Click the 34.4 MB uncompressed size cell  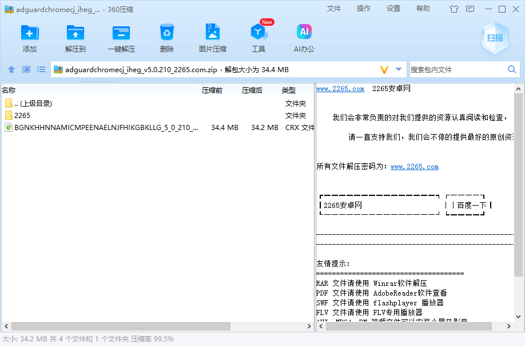(225, 127)
